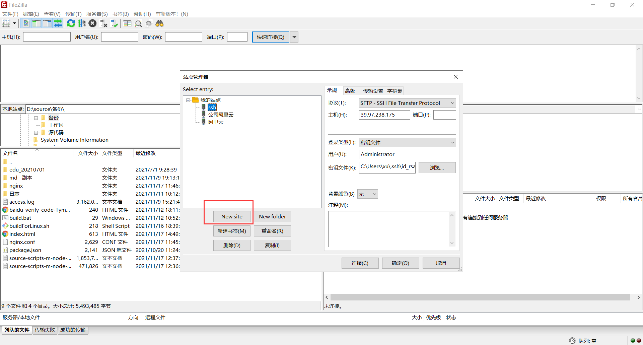
Task: Click the remote pane horizontal scrollbar
Action: (x=481, y=297)
